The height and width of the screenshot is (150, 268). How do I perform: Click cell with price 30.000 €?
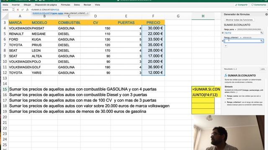[153, 28]
